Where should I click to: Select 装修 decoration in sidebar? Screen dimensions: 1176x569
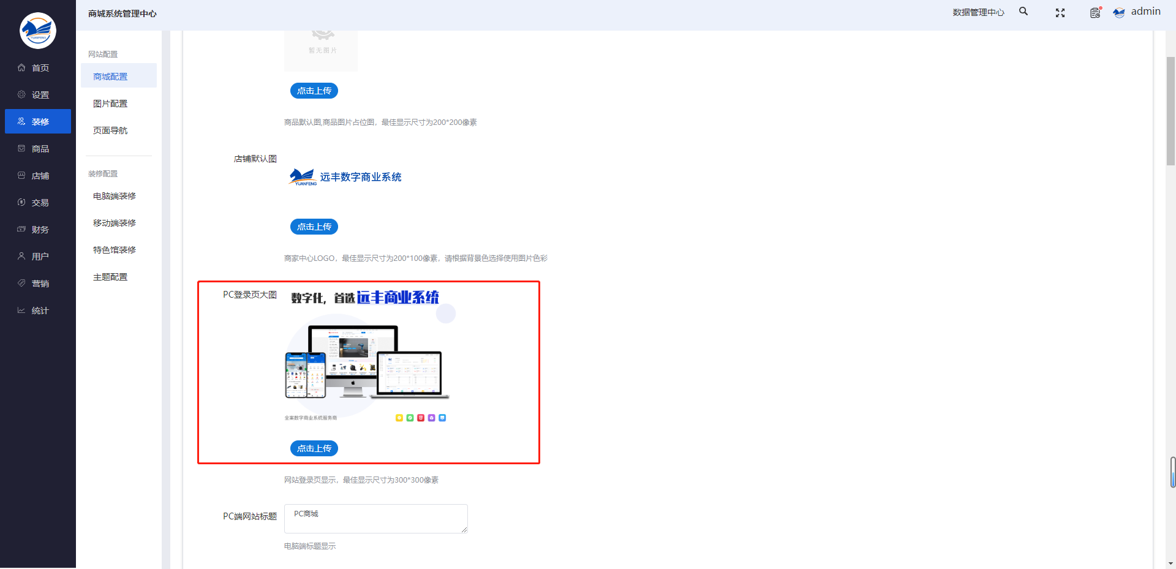coord(38,121)
